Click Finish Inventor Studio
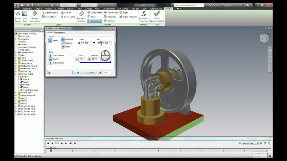The image size is (287, 161). click(157, 16)
